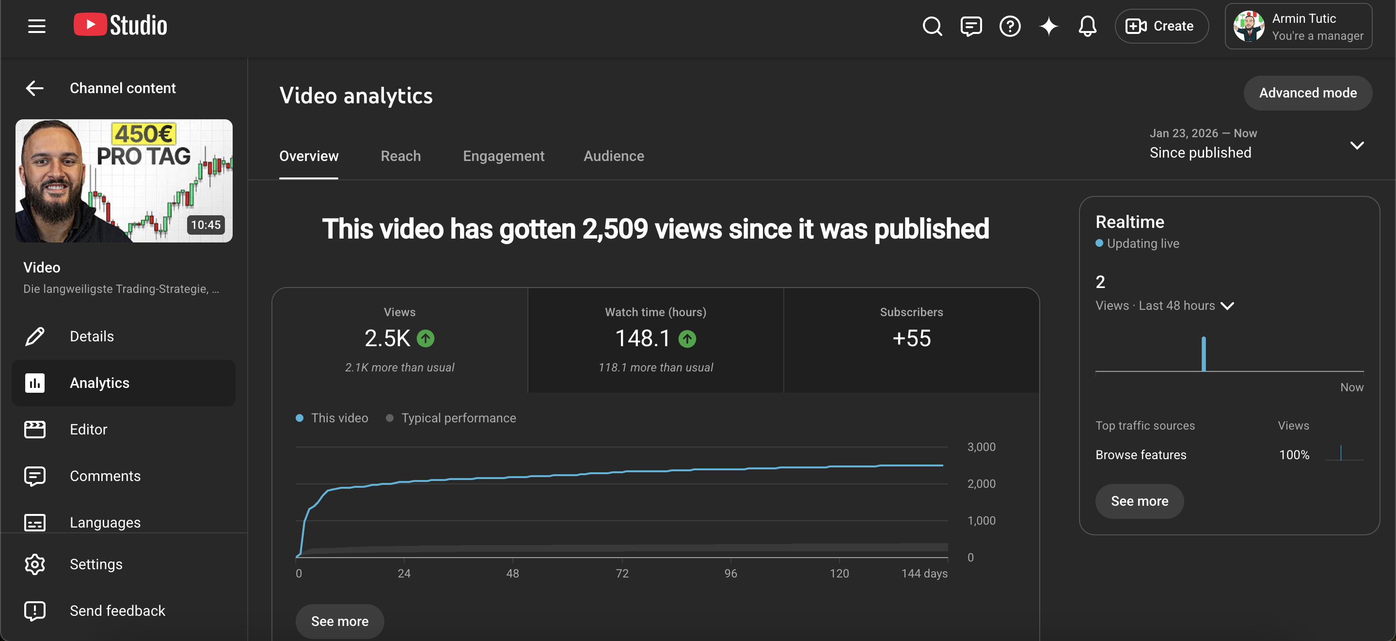1396x641 pixels.
Task: Click See more under Realtime panel
Action: (x=1139, y=501)
